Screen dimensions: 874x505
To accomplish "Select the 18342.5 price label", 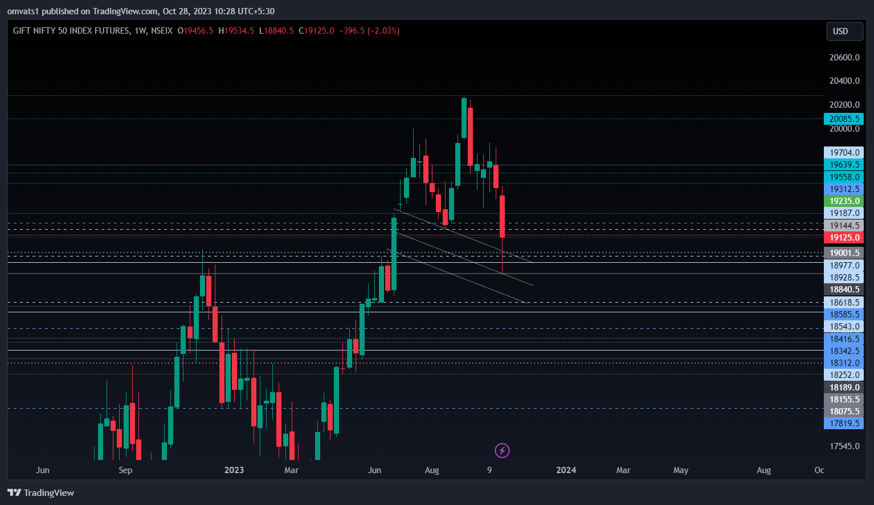I will (844, 351).
